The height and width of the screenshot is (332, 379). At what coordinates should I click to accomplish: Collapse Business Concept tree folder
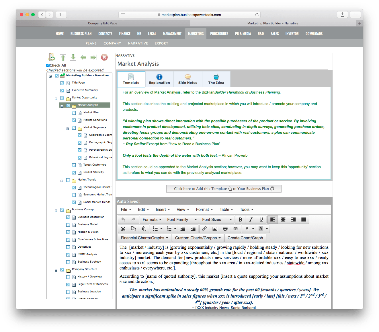tap(56, 211)
